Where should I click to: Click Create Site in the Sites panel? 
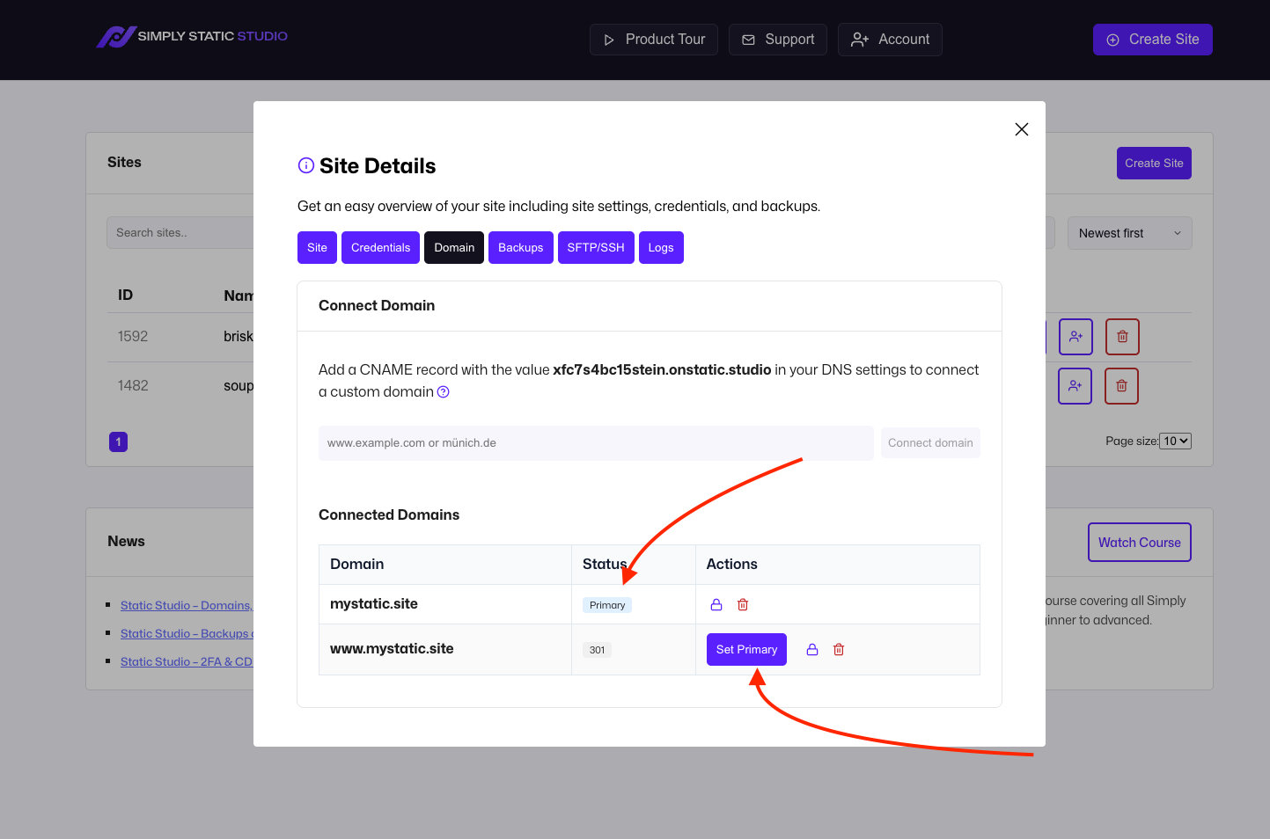tap(1154, 164)
